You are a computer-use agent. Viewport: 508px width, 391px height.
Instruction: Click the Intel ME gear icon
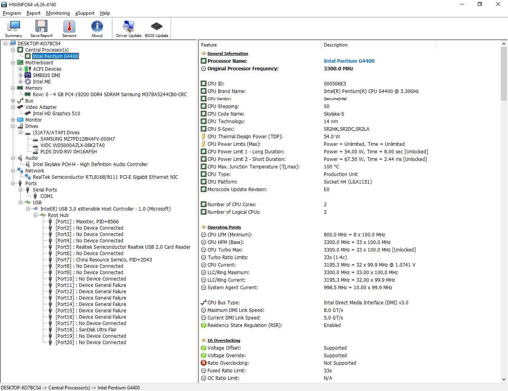(28, 81)
